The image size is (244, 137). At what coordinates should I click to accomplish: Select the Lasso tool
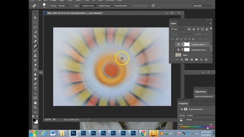click(x=35, y=27)
